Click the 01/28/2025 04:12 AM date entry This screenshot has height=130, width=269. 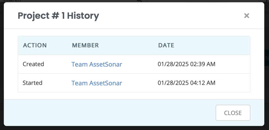(x=187, y=83)
